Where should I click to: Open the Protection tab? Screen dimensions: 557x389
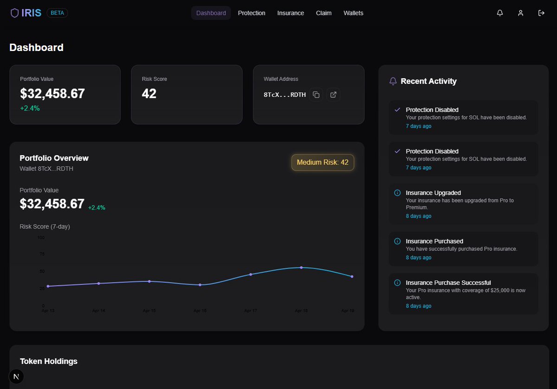[x=252, y=13]
